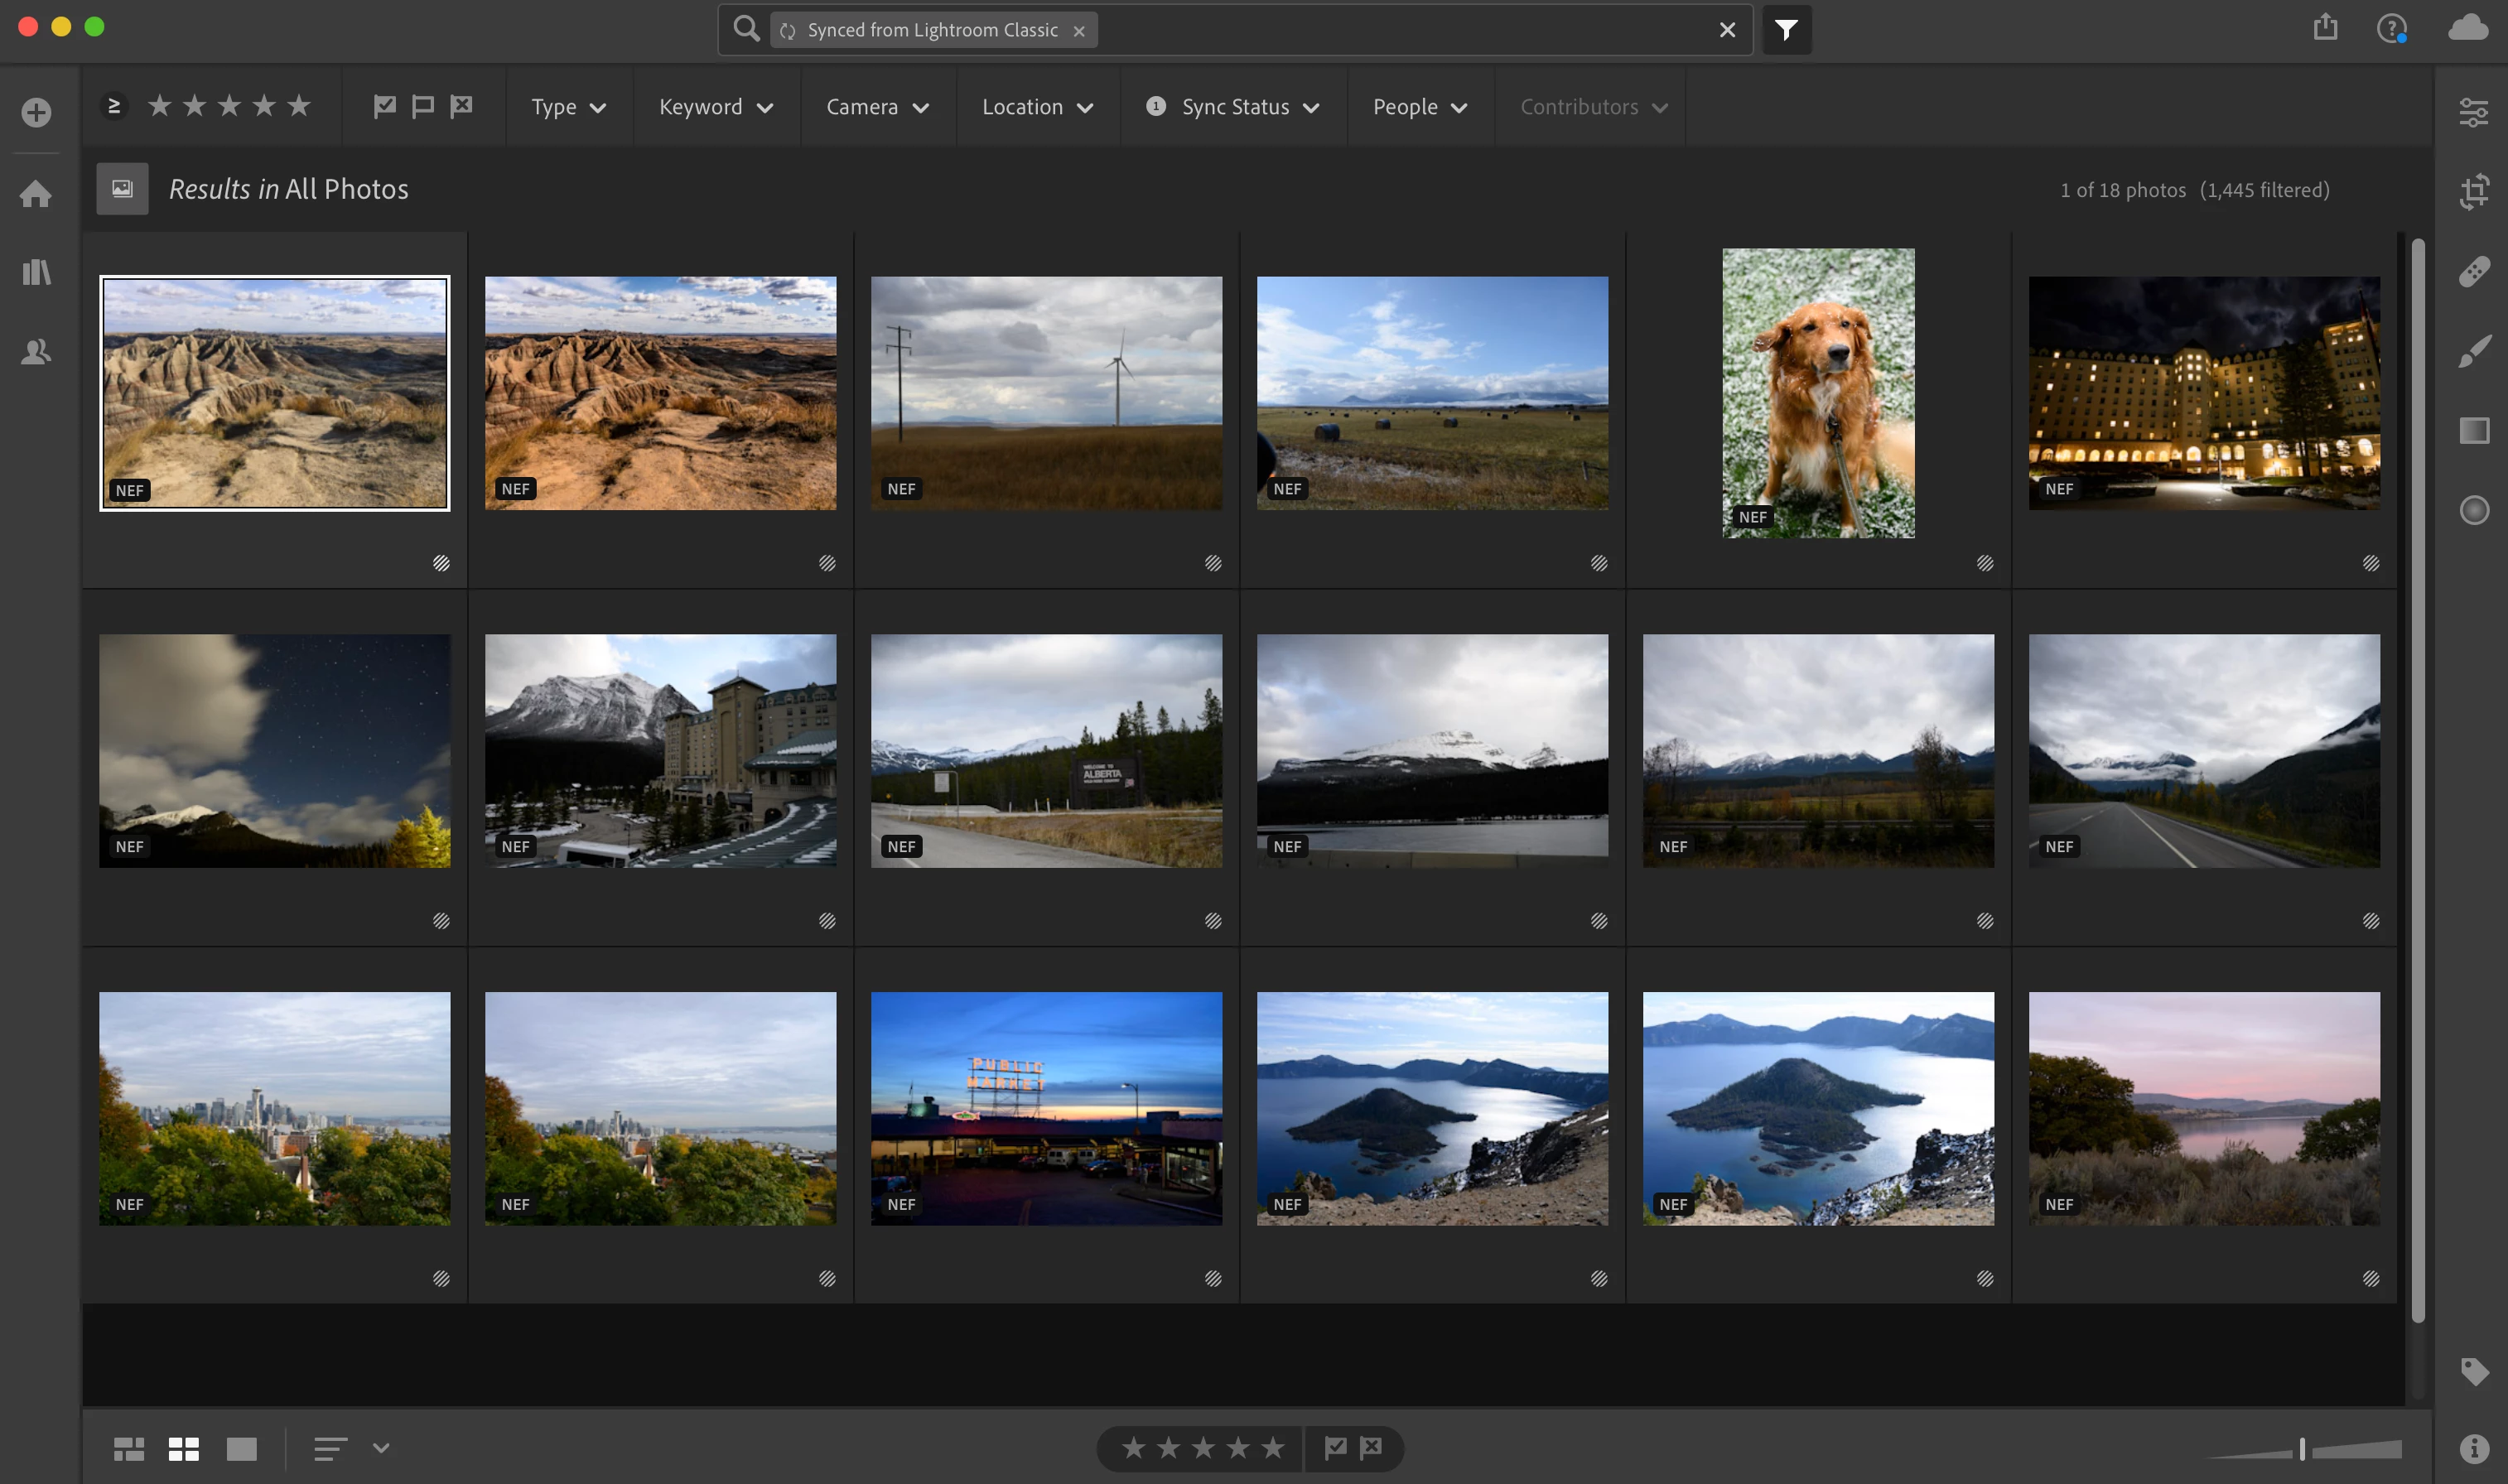Select the Healing Brush tool
The width and height of the screenshot is (2508, 1484).
coord(2473,271)
